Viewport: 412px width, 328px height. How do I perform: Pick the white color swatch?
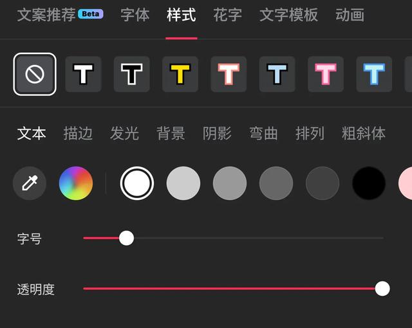pyautogui.click(x=137, y=183)
